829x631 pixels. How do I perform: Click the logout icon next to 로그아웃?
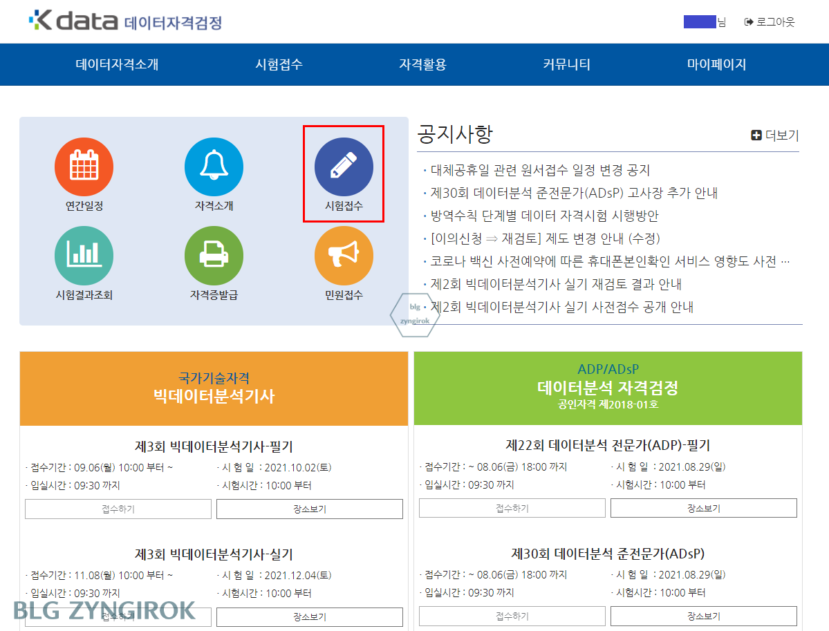(749, 21)
